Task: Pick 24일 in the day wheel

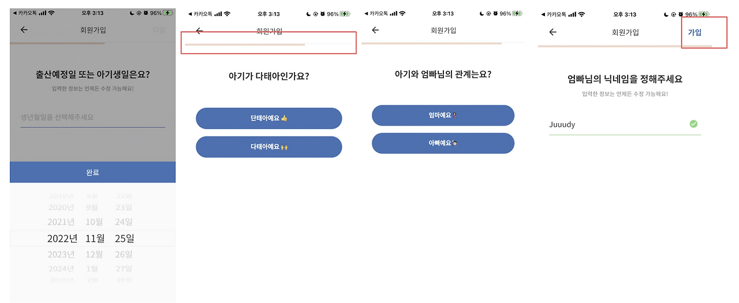Action: [x=124, y=222]
